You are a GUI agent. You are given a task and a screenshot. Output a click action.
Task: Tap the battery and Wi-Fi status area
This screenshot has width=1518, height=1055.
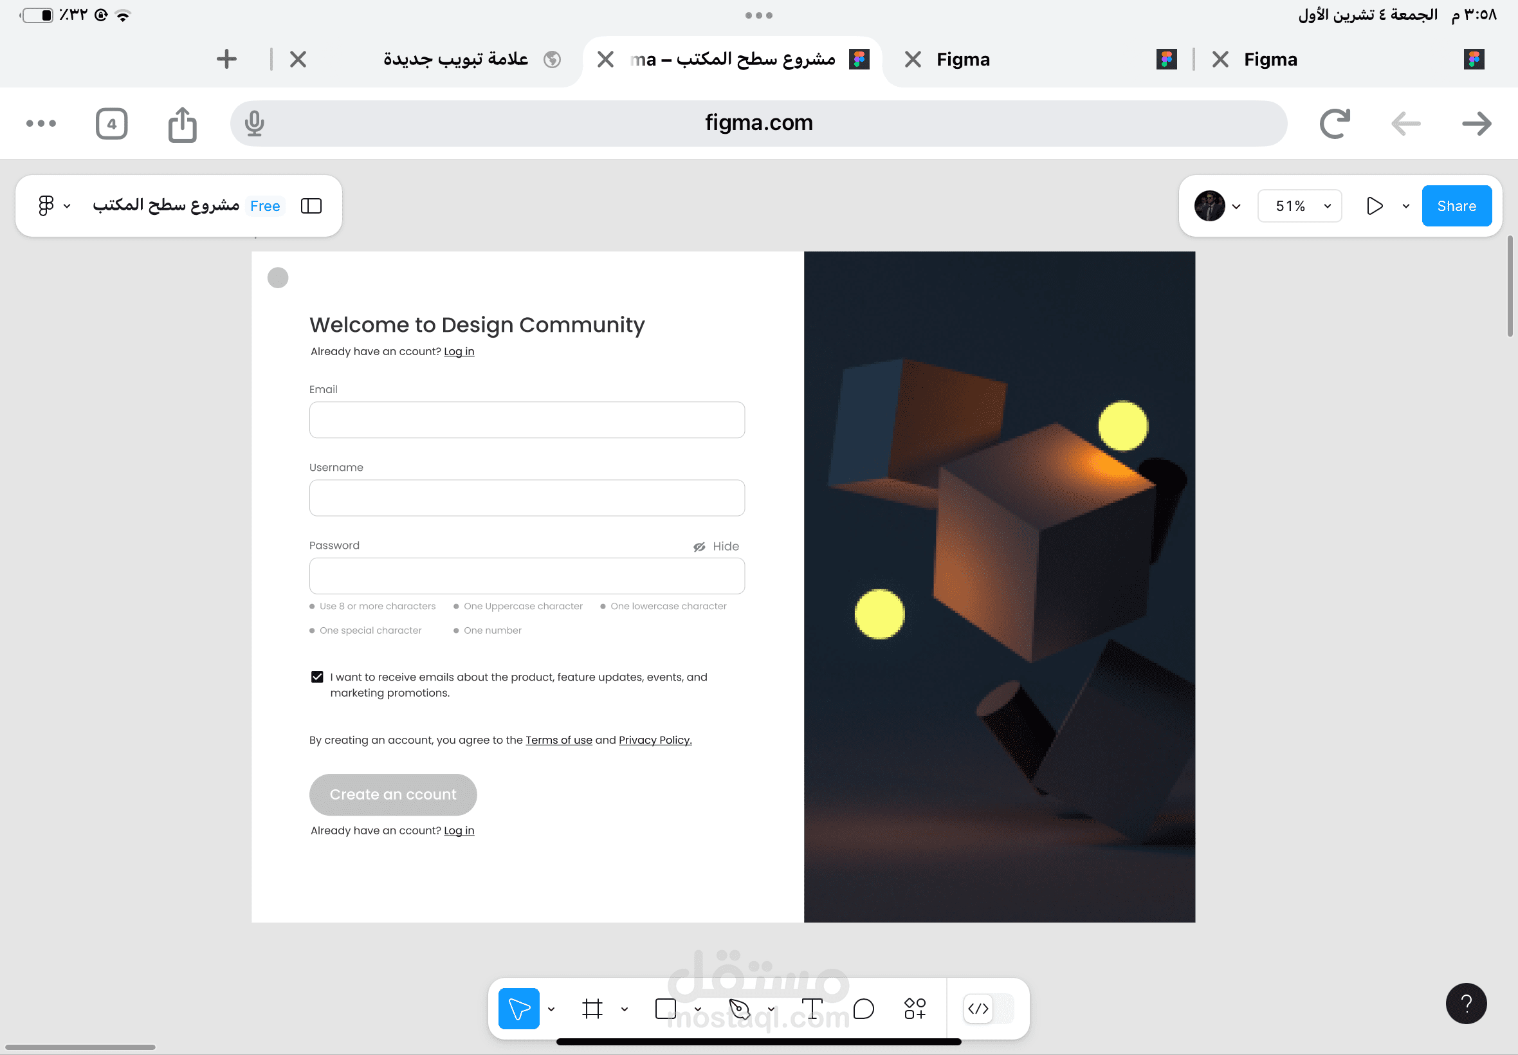pyautogui.click(x=75, y=15)
